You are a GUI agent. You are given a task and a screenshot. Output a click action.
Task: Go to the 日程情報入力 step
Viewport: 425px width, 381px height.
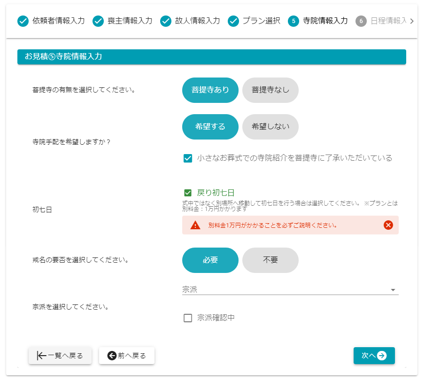click(x=387, y=21)
